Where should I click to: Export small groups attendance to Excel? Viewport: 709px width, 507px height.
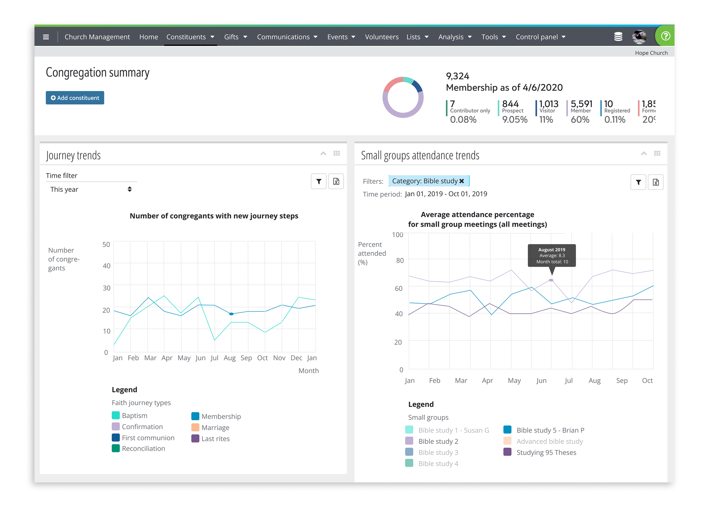point(655,182)
